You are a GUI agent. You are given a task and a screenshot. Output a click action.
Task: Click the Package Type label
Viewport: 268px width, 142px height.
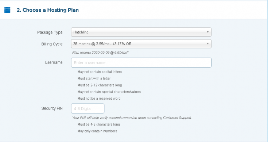click(50, 32)
